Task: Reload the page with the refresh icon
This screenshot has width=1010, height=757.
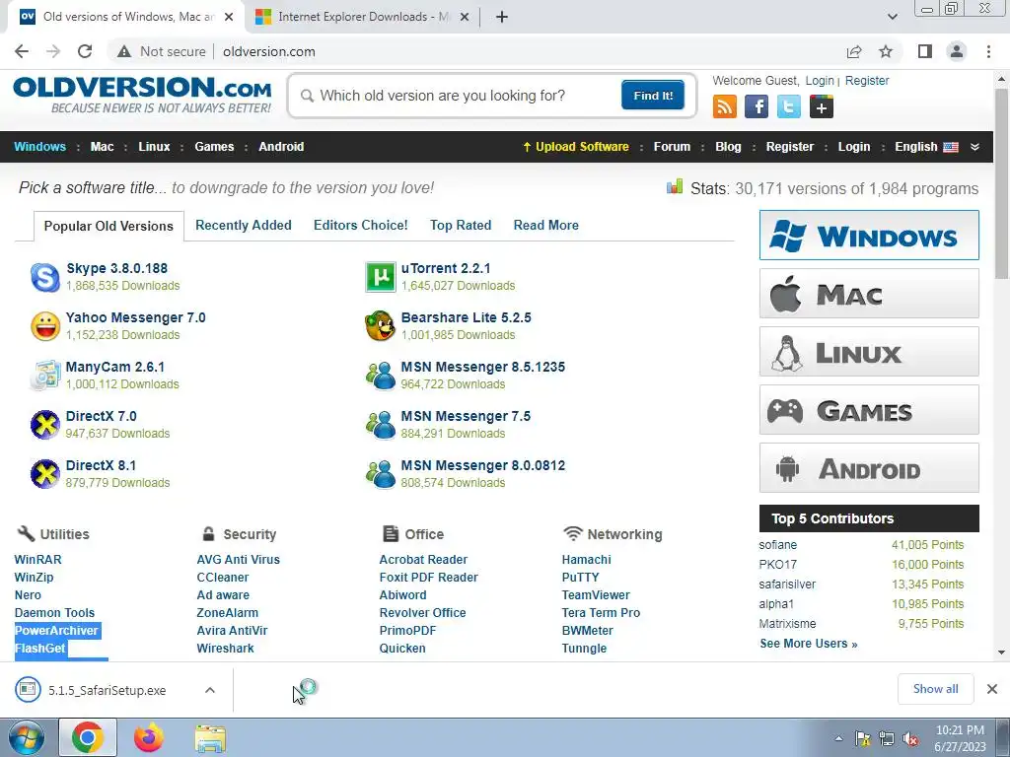Action: click(x=85, y=51)
